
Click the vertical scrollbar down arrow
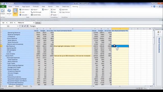[154, 84]
